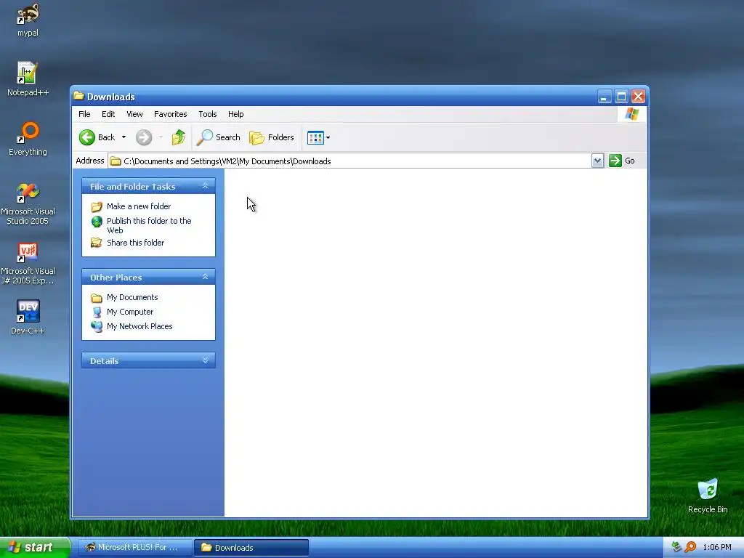The width and height of the screenshot is (744, 558).
Task: Switch to Microsoft PLUS! taskbar button
Action: [134, 547]
